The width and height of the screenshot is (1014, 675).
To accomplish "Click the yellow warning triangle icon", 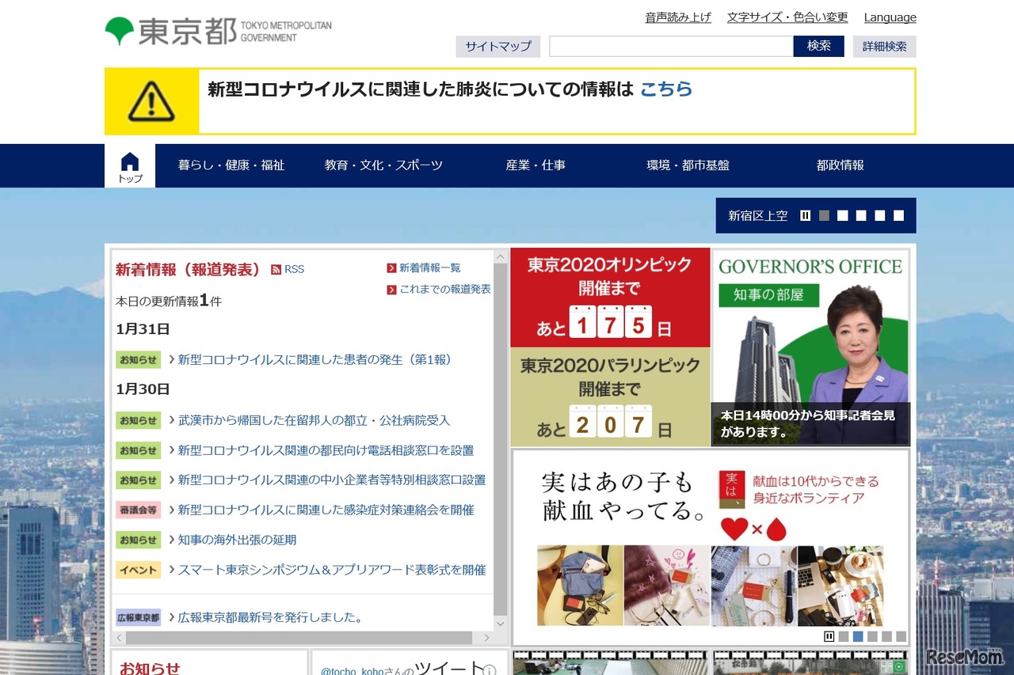I will (151, 100).
